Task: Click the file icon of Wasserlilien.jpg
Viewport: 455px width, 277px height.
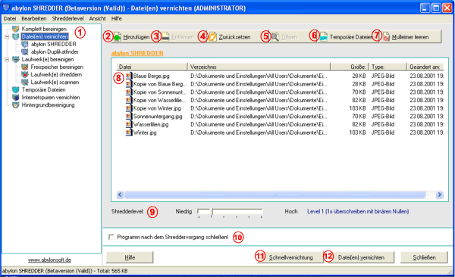Action: pyautogui.click(x=129, y=125)
